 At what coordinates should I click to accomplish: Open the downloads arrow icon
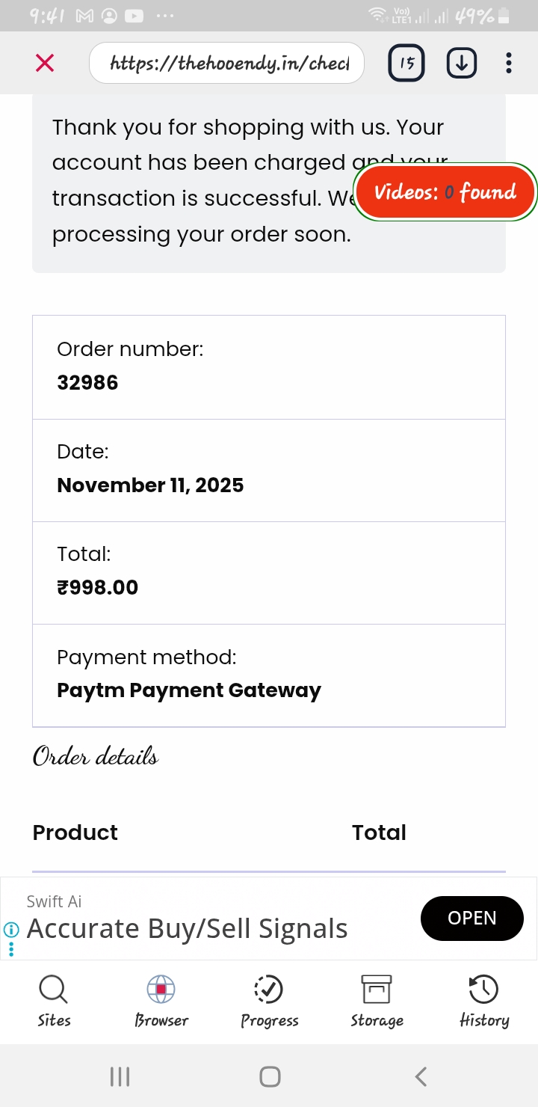[462, 64]
